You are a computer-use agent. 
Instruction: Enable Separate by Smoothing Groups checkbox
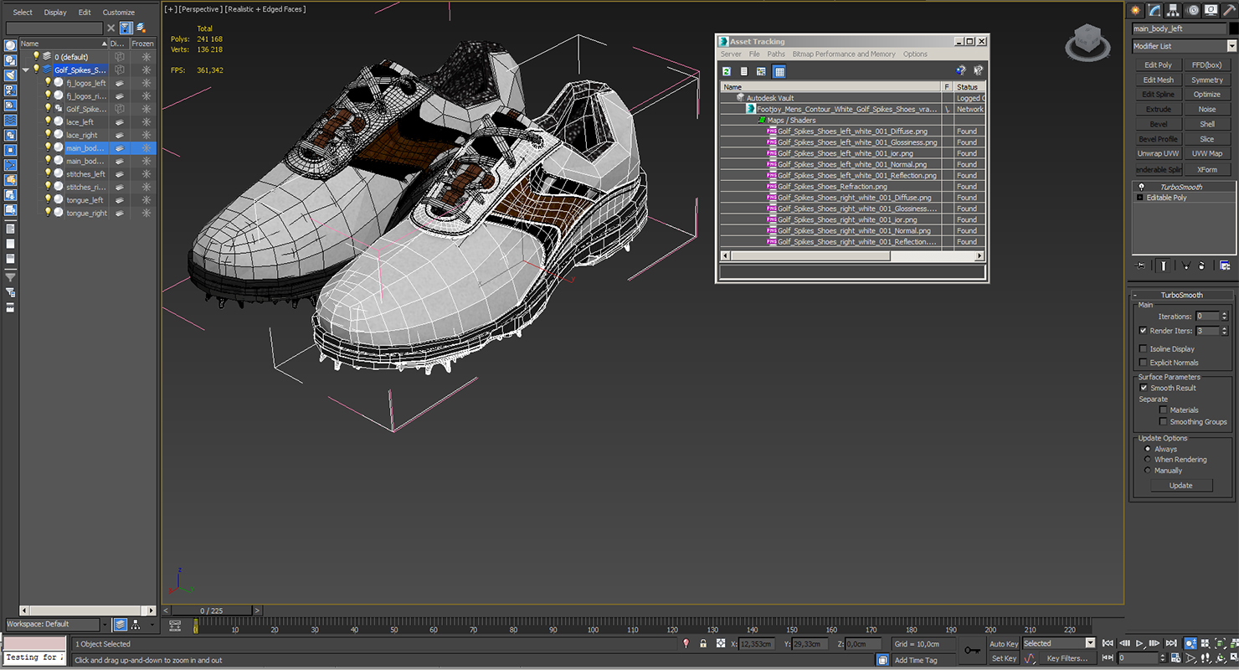coord(1164,422)
